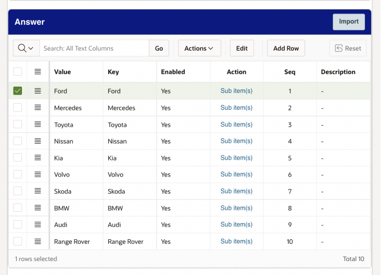This screenshot has width=381, height=275.
Task: Open the row menu icon for Mercedes
Action: 38,108
